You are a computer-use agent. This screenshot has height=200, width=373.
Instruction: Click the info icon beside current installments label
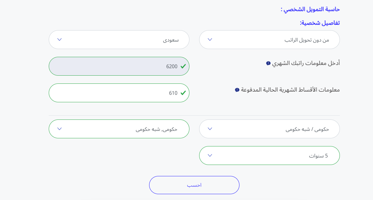click(237, 90)
